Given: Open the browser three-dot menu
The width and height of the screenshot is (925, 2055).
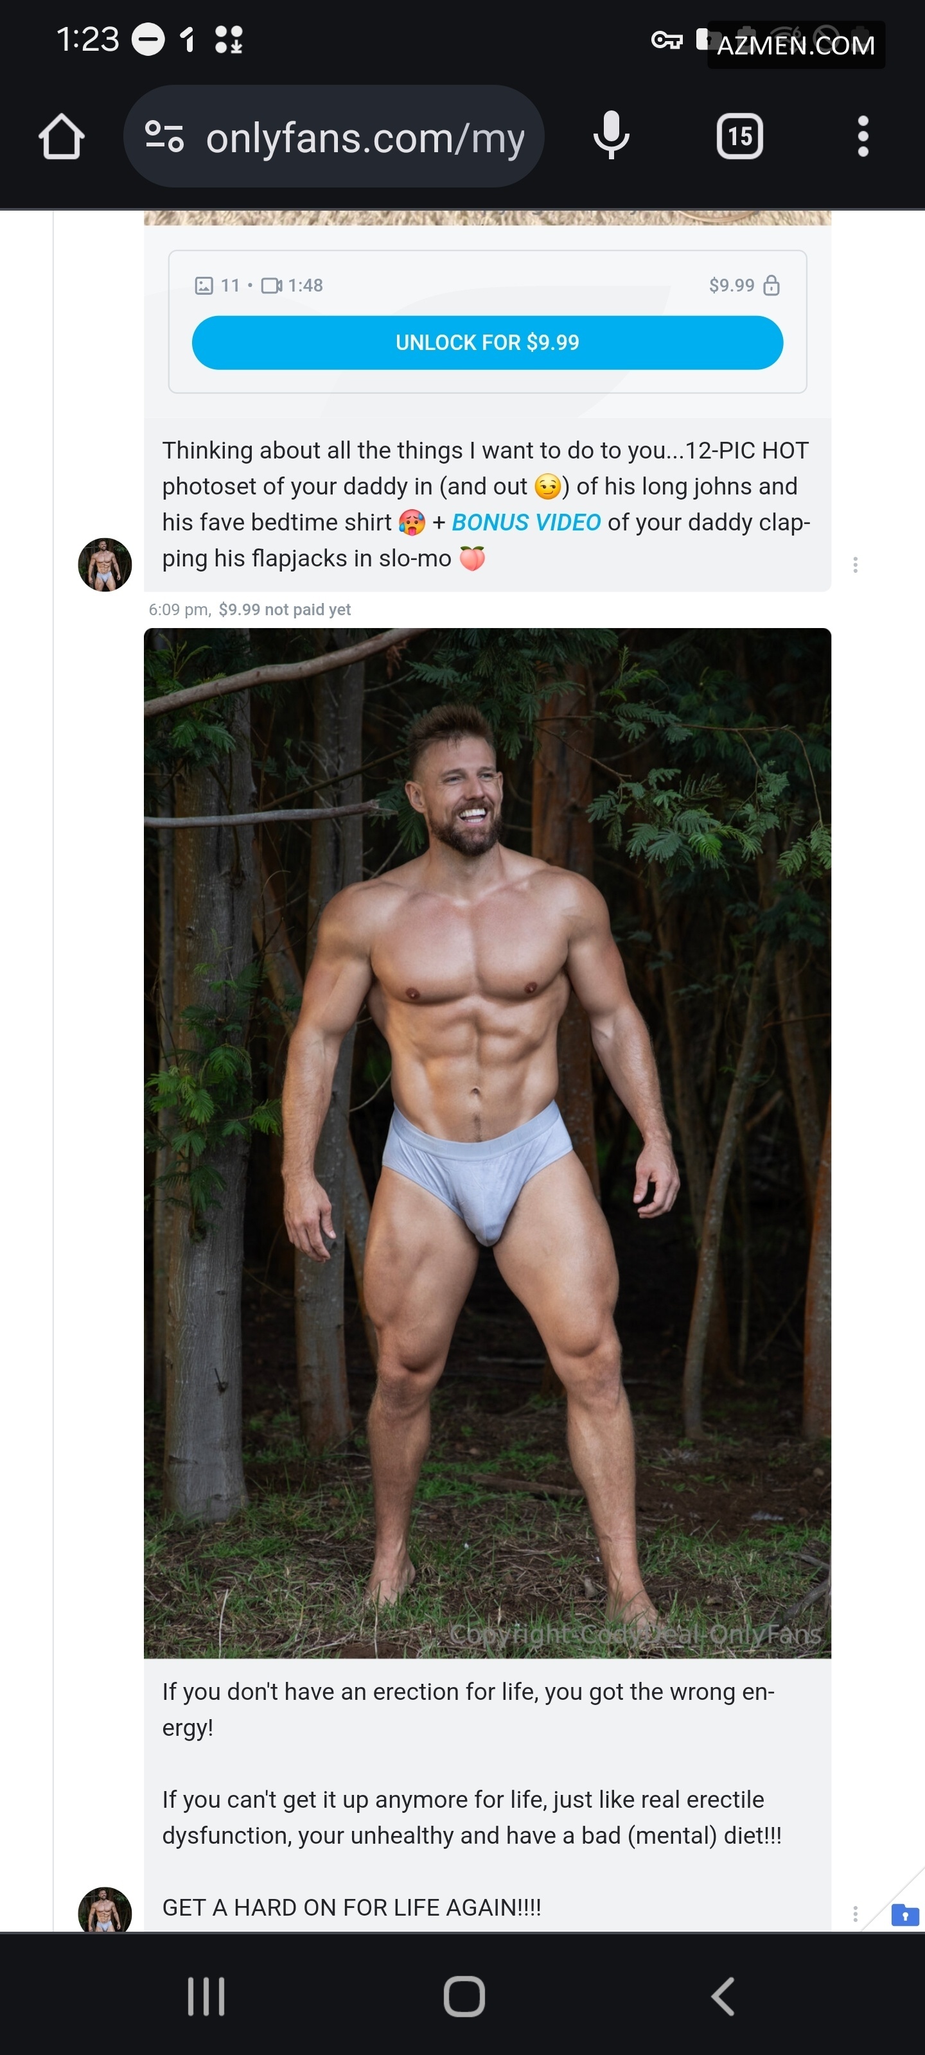Looking at the screenshot, I should tap(863, 136).
